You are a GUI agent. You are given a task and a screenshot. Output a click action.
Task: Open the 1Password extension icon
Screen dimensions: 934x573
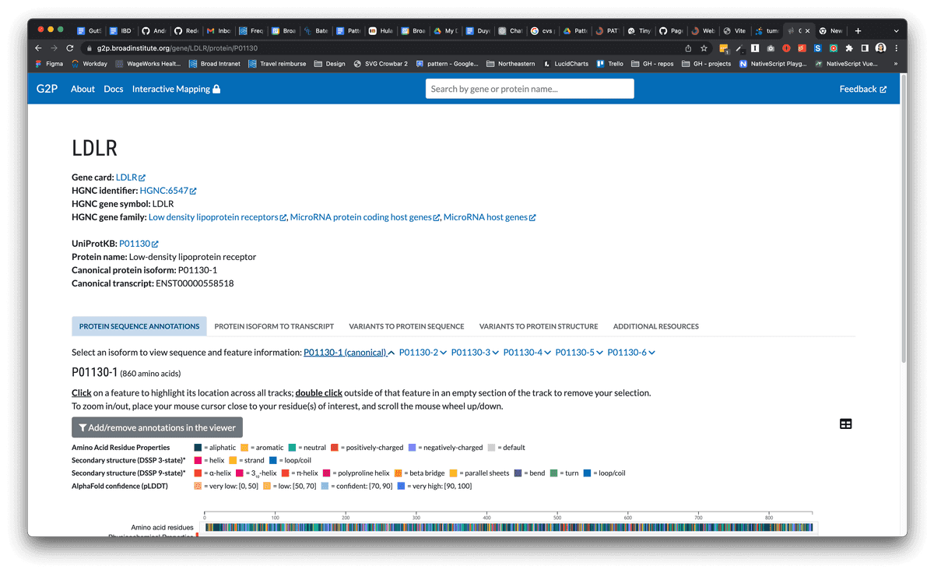coord(754,47)
